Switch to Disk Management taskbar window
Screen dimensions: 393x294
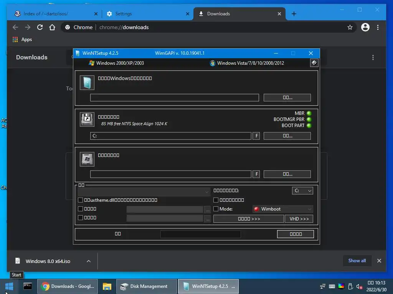pos(146,286)
